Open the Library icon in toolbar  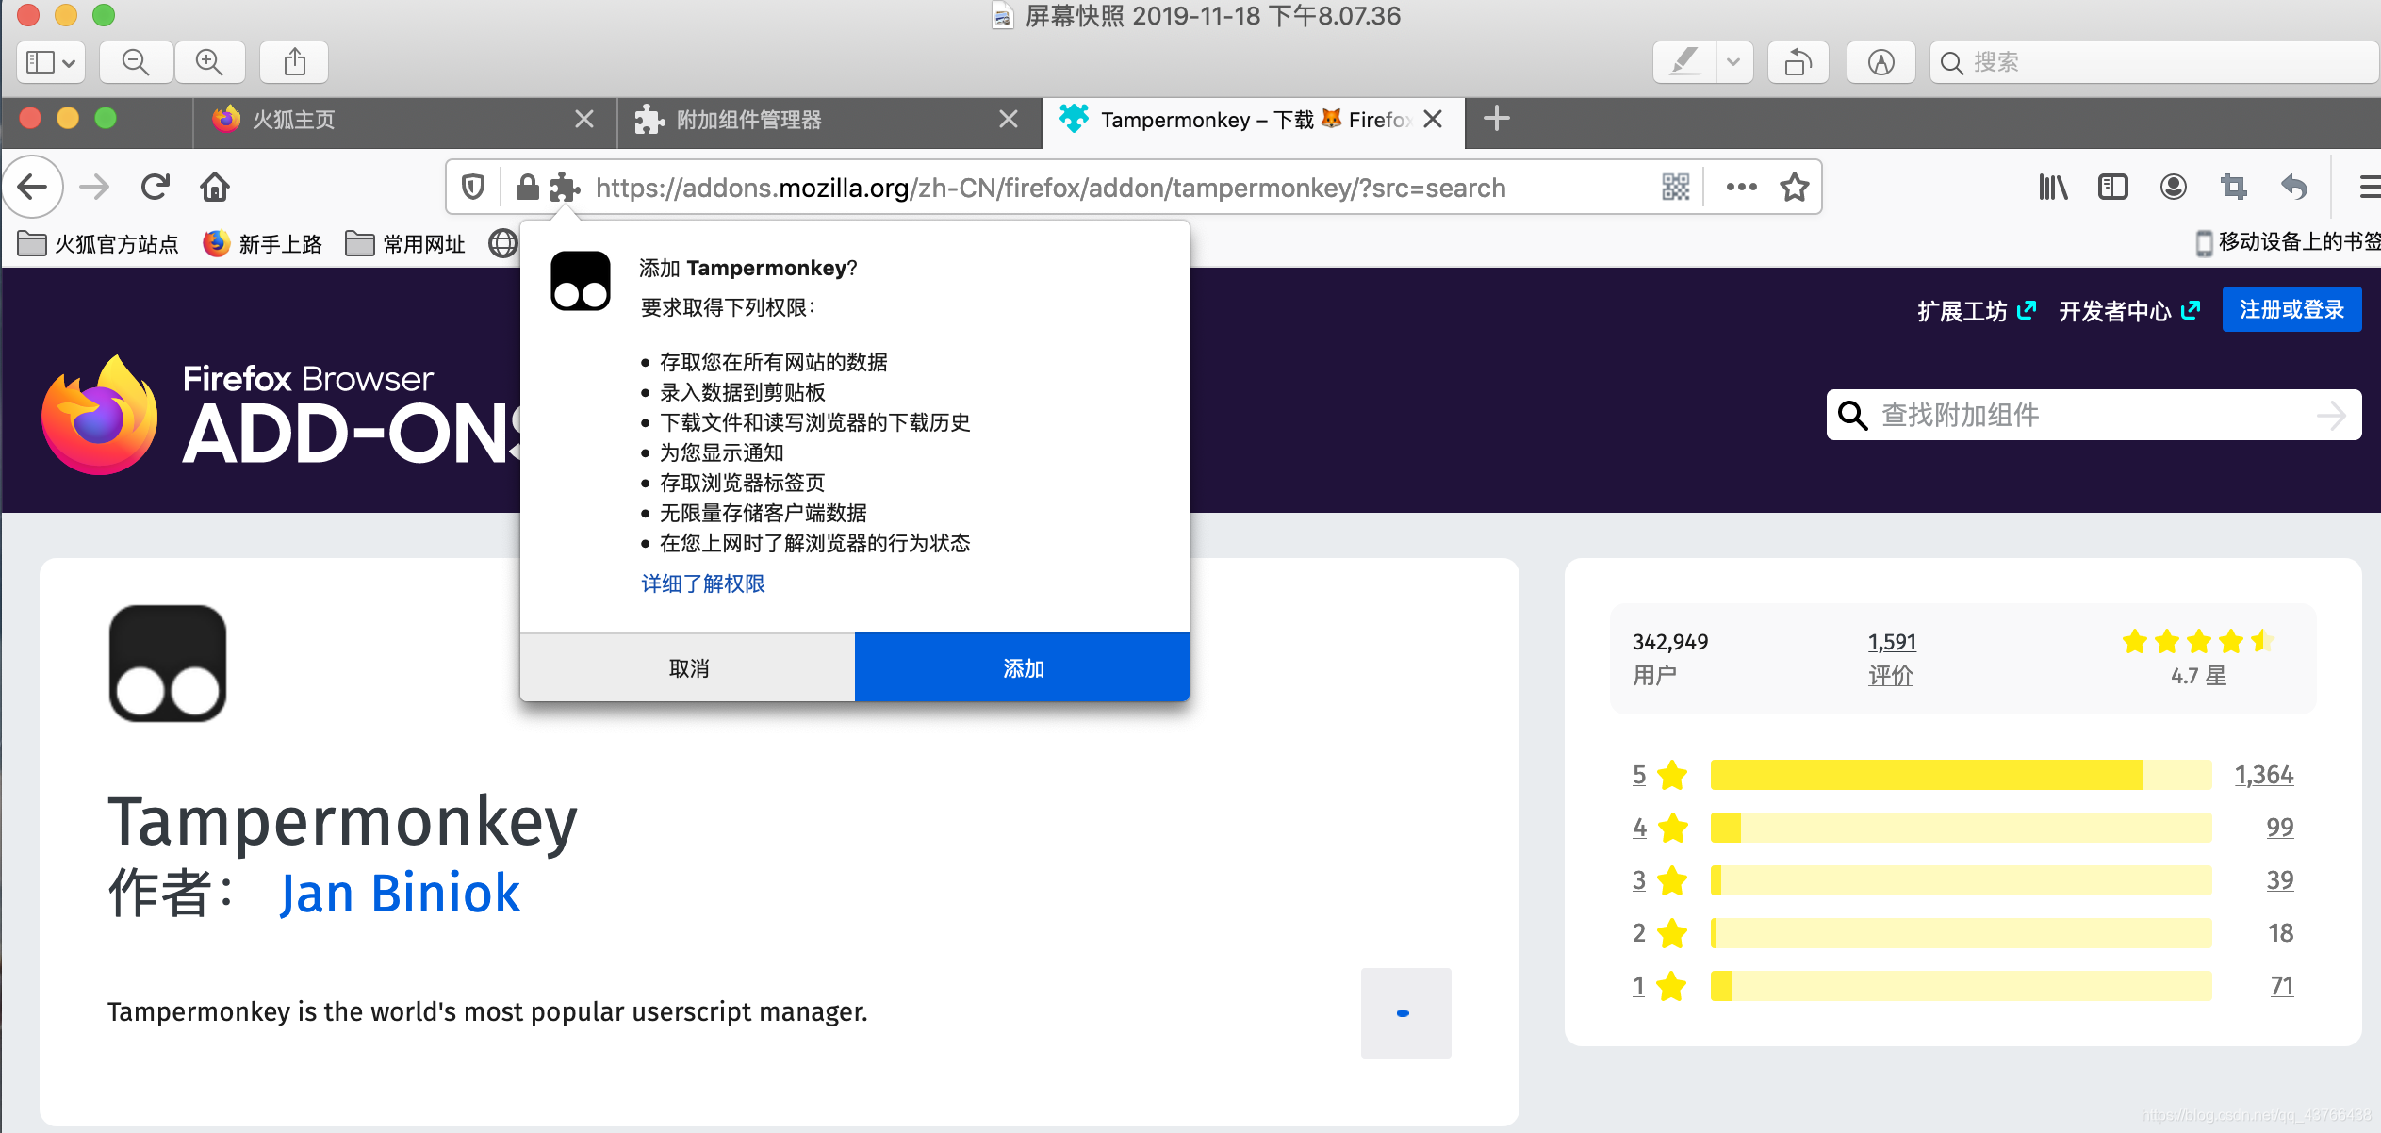click(2052, 188)
